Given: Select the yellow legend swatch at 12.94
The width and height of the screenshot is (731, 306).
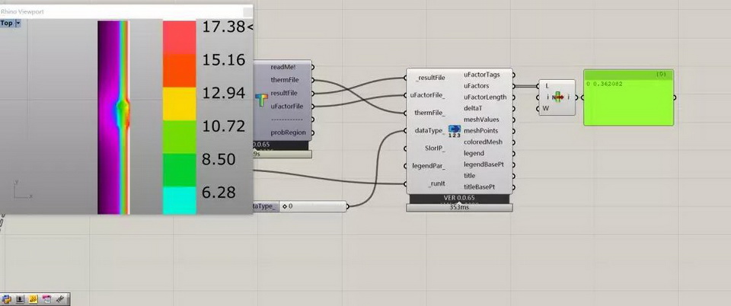Looking at the screenshot, I should click(x=179, y=103).
